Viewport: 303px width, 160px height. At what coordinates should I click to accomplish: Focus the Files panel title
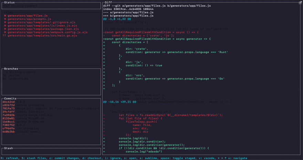[x=9, y=12]
